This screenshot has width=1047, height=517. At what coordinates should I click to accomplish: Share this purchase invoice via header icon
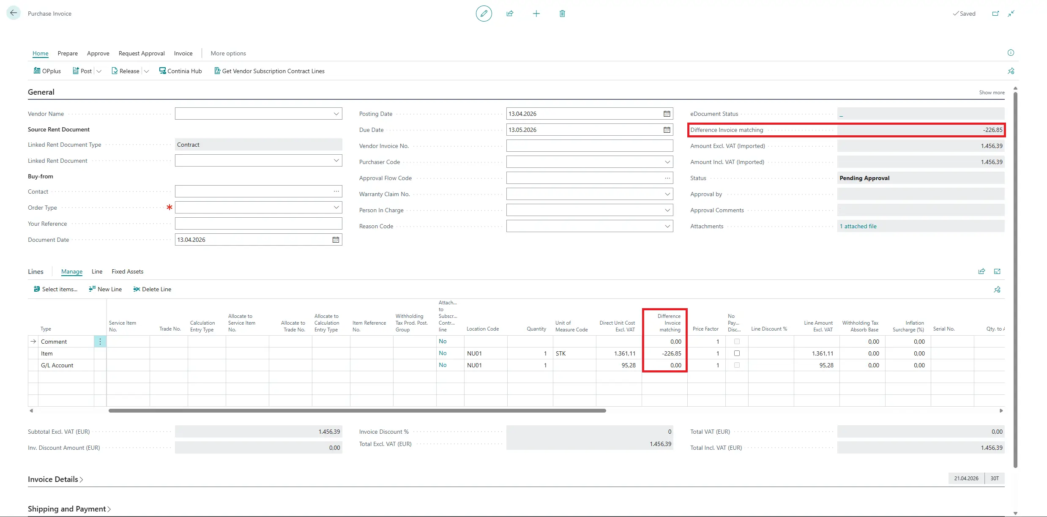pos(510,14)
